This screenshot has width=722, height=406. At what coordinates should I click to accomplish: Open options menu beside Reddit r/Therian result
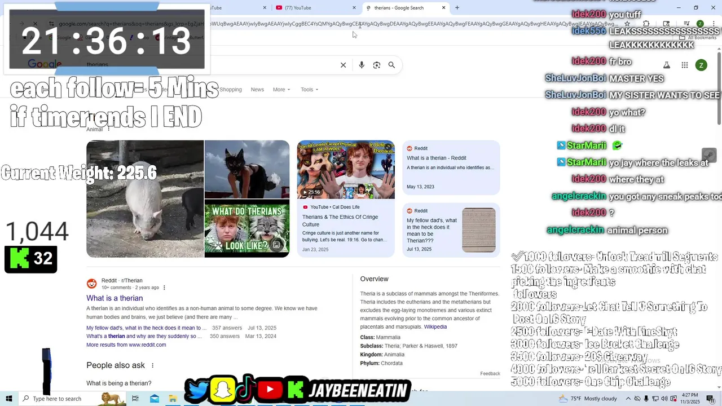coord(164,288)
